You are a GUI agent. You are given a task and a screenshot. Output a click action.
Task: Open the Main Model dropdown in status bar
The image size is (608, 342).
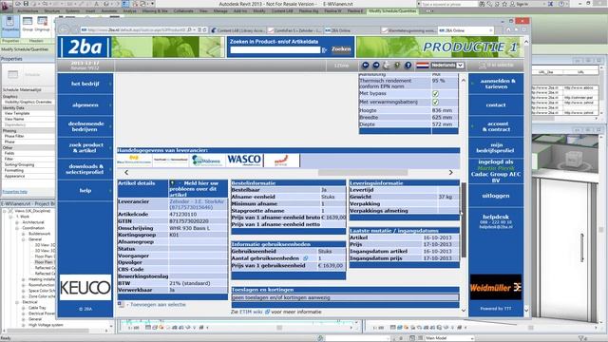(449, 338)
